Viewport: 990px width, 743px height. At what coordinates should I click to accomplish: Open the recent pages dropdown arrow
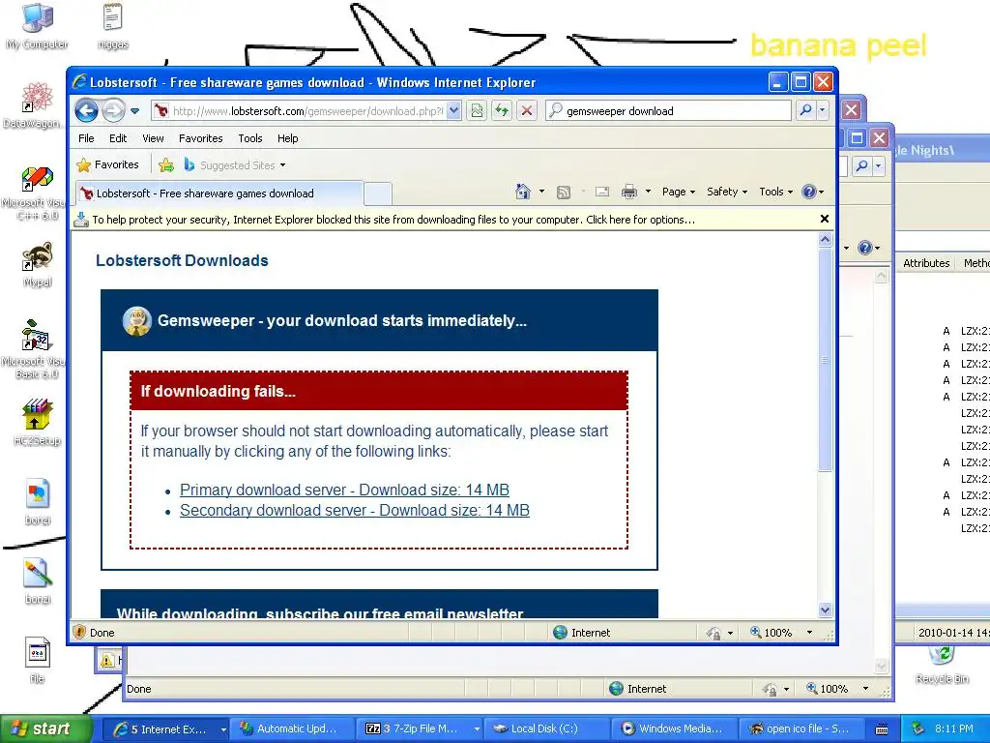[x=135, y=111]
